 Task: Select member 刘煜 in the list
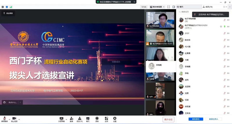pyautogui.click(x=204, y=93)
